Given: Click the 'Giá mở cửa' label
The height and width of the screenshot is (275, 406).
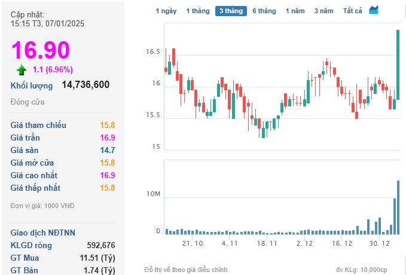Looking at the screenshot, I should pos(32,163).
